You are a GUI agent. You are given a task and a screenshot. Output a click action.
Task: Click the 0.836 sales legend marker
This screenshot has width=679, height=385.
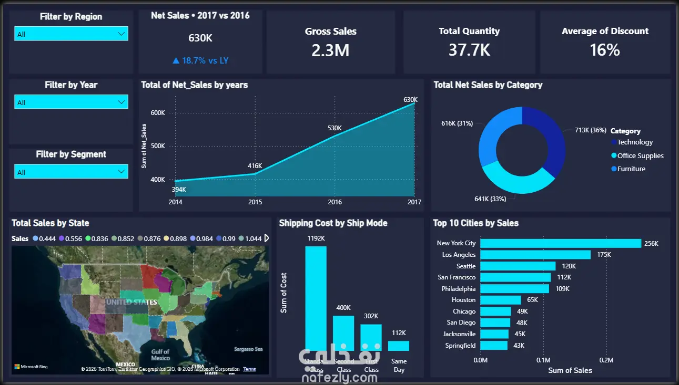click(88, 238)
